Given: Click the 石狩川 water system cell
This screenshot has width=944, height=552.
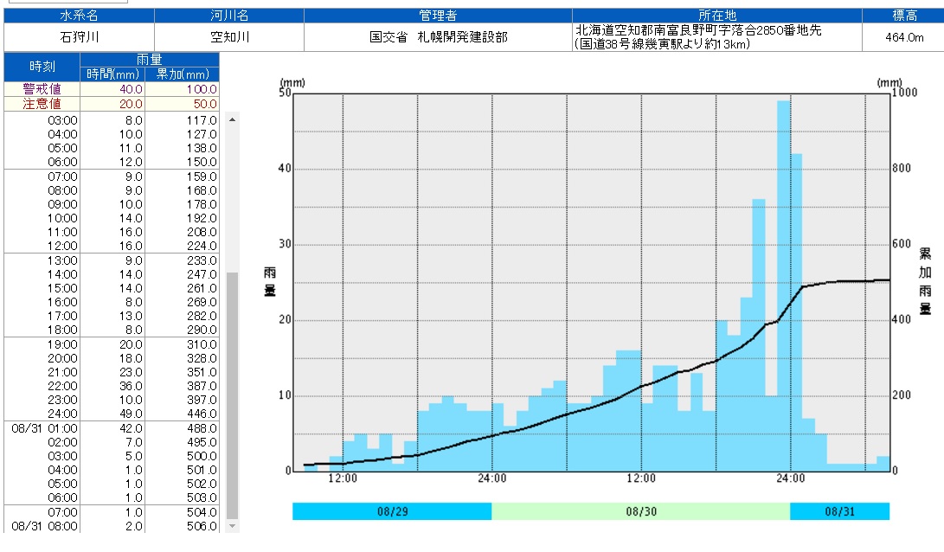Looking at the screenshot, I should pyautogui.click(x=79, y=37).
